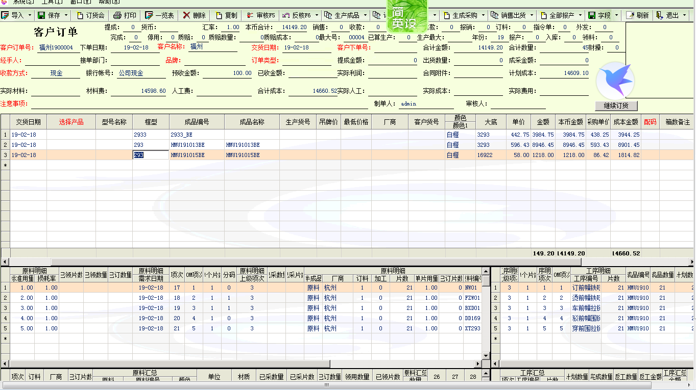Open the 帮助[H] menu

(109, 2)
